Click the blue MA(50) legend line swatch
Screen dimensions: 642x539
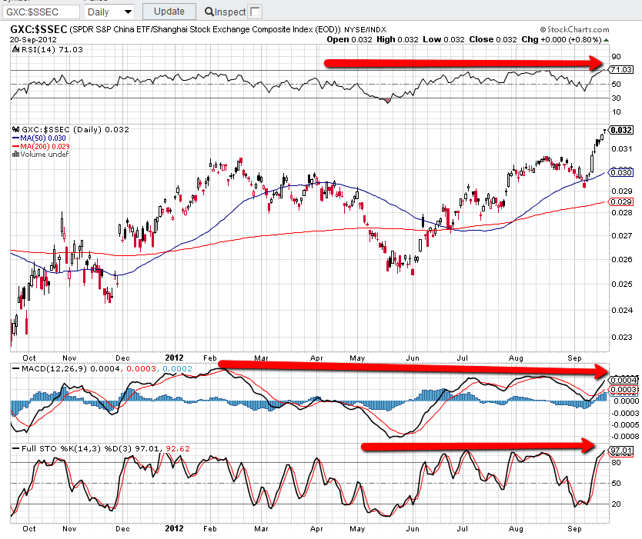click(16, 138)
